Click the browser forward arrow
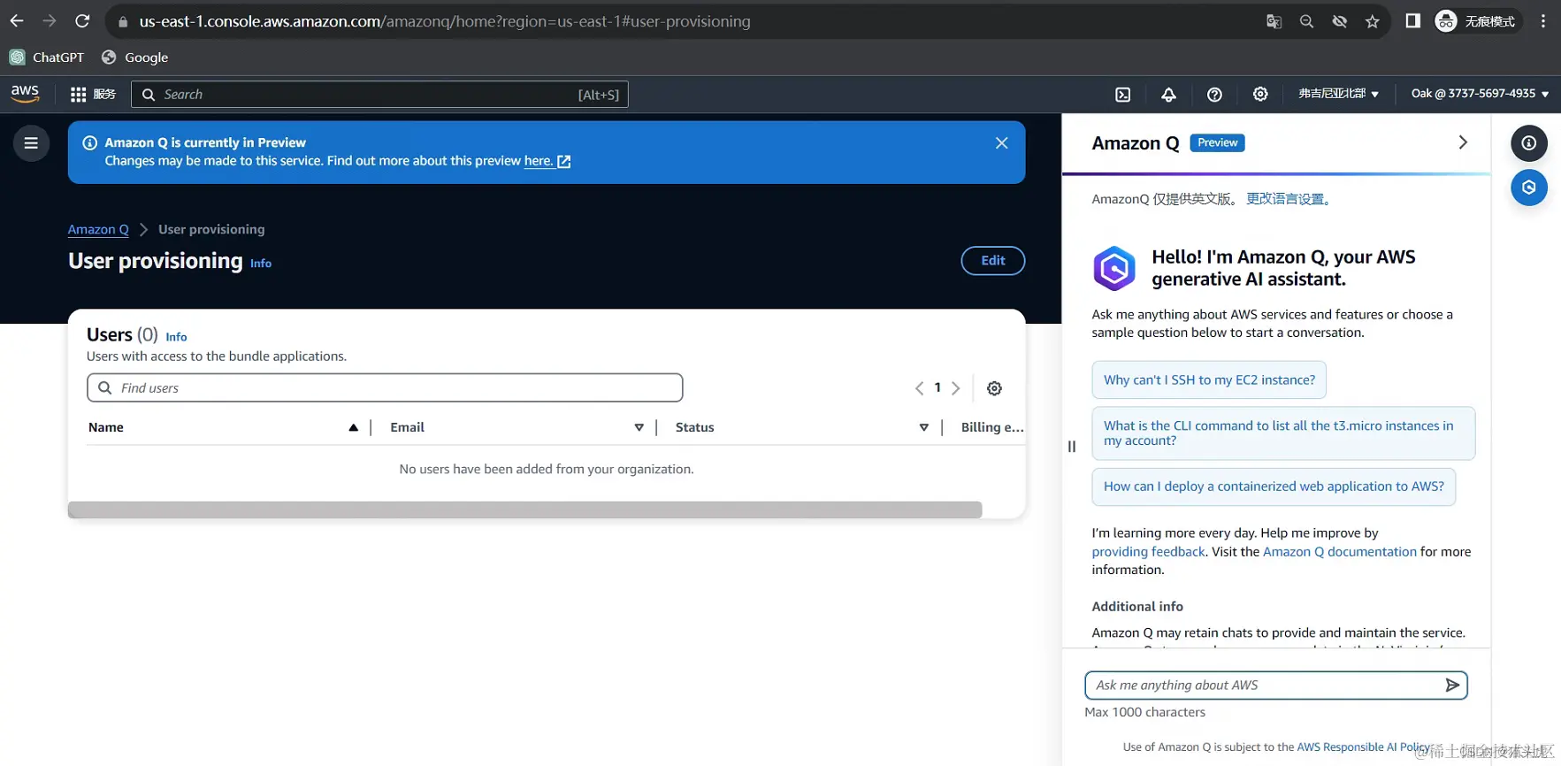 click(x=50, y=21)
